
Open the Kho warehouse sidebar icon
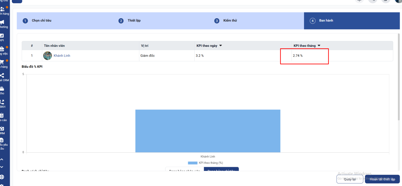click(2, 89)
